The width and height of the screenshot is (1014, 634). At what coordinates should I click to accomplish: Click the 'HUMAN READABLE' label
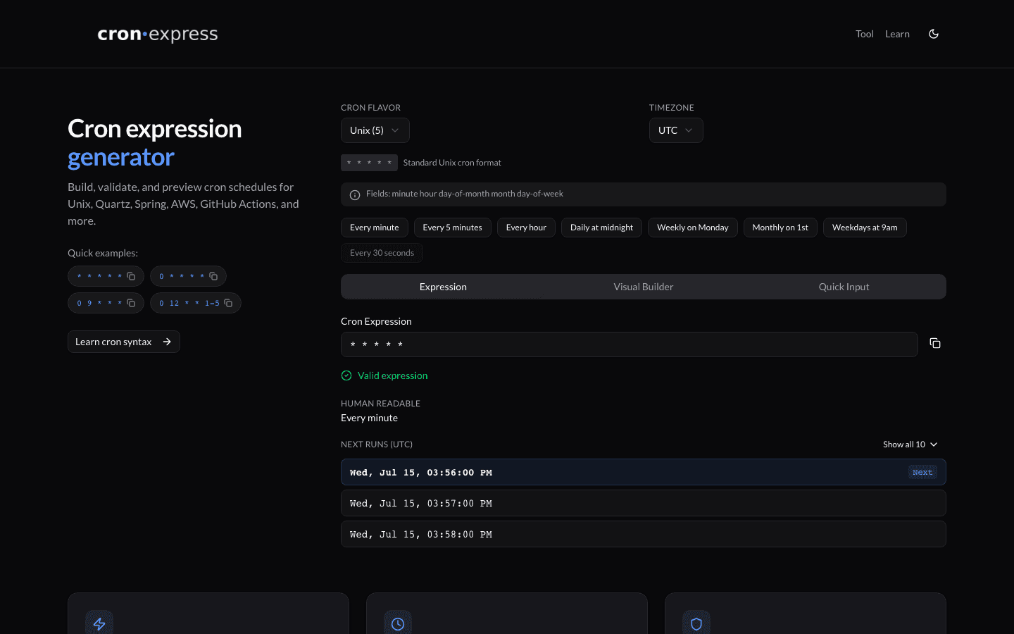(x=380, y=404)
